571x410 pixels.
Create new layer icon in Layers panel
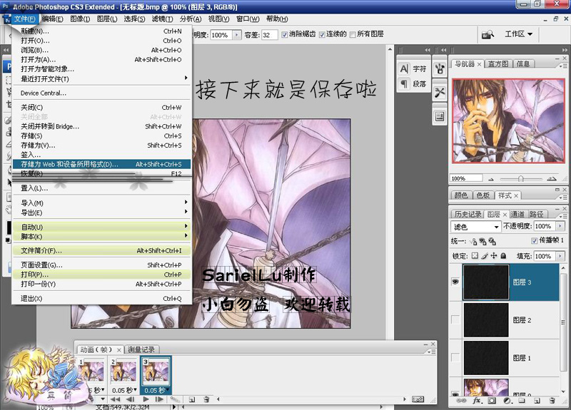(537, 401)
